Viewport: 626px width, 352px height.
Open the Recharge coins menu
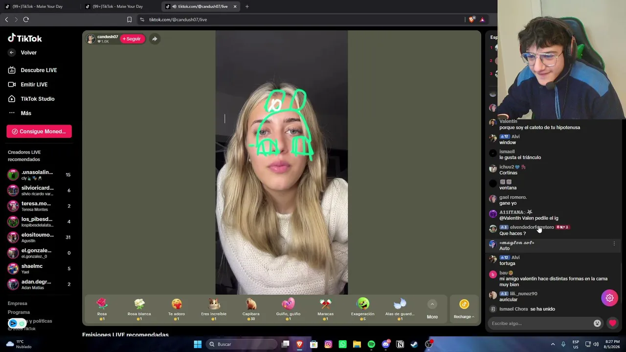[x=464, y=309]
